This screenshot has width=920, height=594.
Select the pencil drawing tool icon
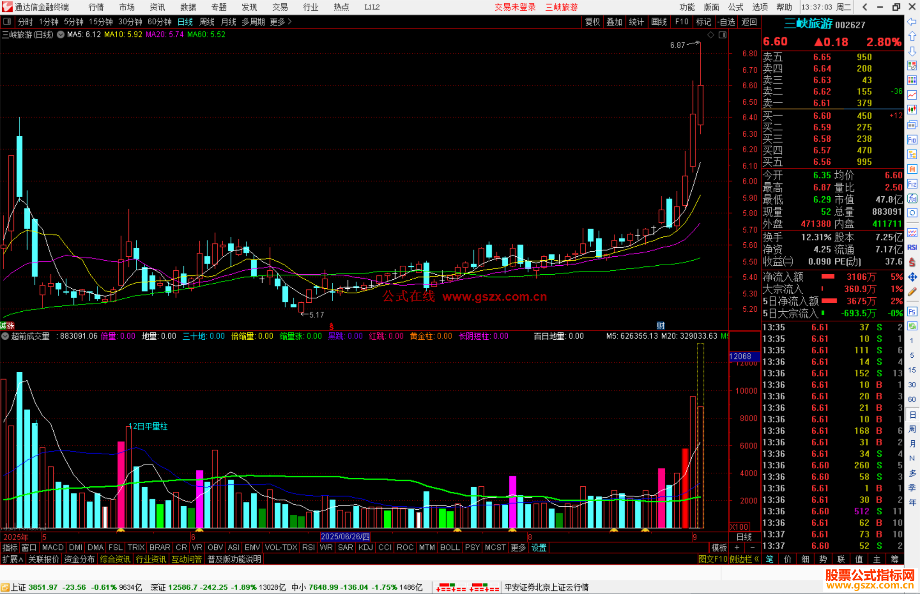tap(912, 292)
